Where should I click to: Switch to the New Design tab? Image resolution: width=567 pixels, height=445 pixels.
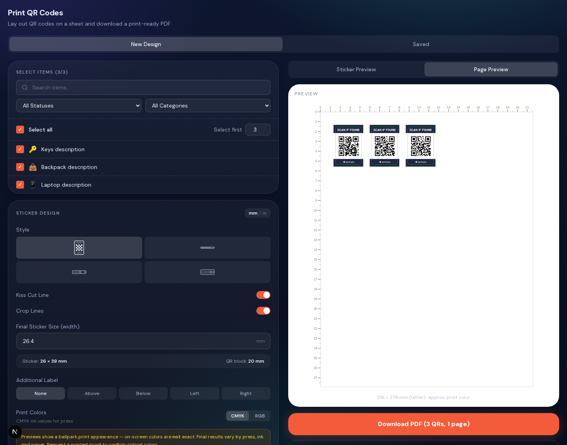(x=146, y=44)
